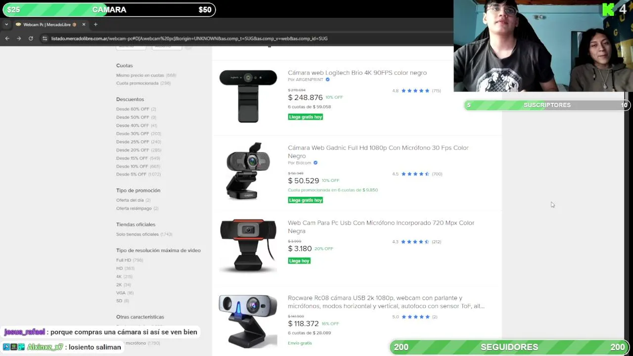Screen dimensions: 633x356
Task: Open the site information icon in address bar
Action: click(45, 38)
